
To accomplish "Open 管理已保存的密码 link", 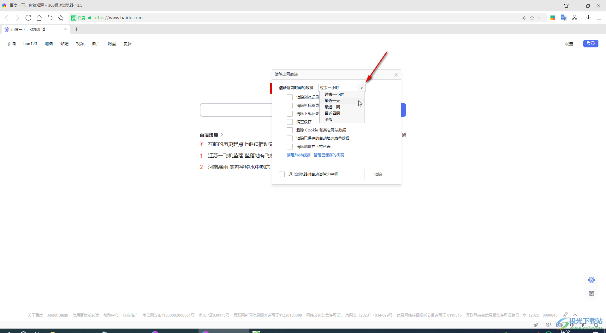I will pos(329,155).
